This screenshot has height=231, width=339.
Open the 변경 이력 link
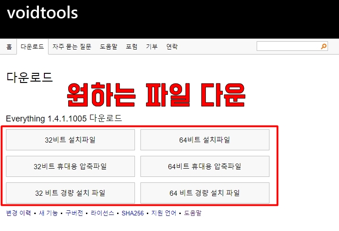19,213
